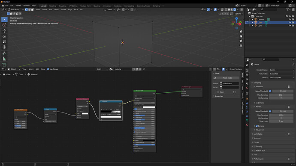Expand Film panel
The height and width of the screenshot is (166, 296).
point(255,155)
